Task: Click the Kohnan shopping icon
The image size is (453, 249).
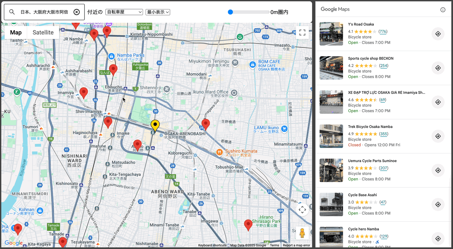Action: pos(40,211)
